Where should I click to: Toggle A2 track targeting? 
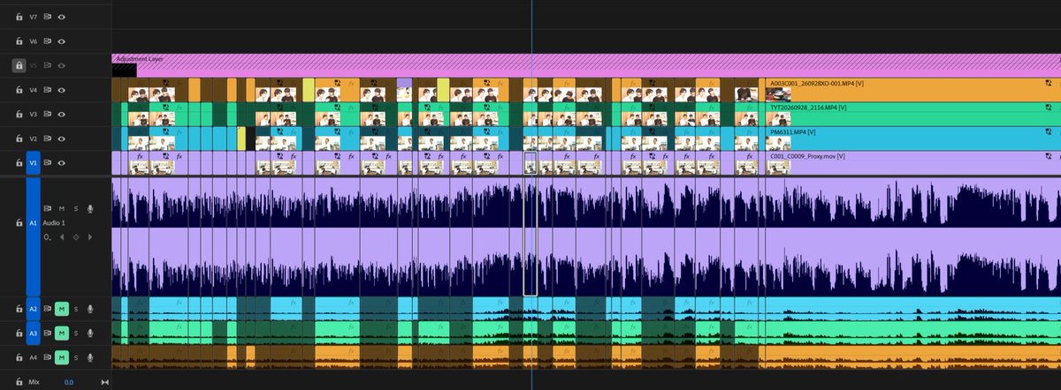pos(34,309)
